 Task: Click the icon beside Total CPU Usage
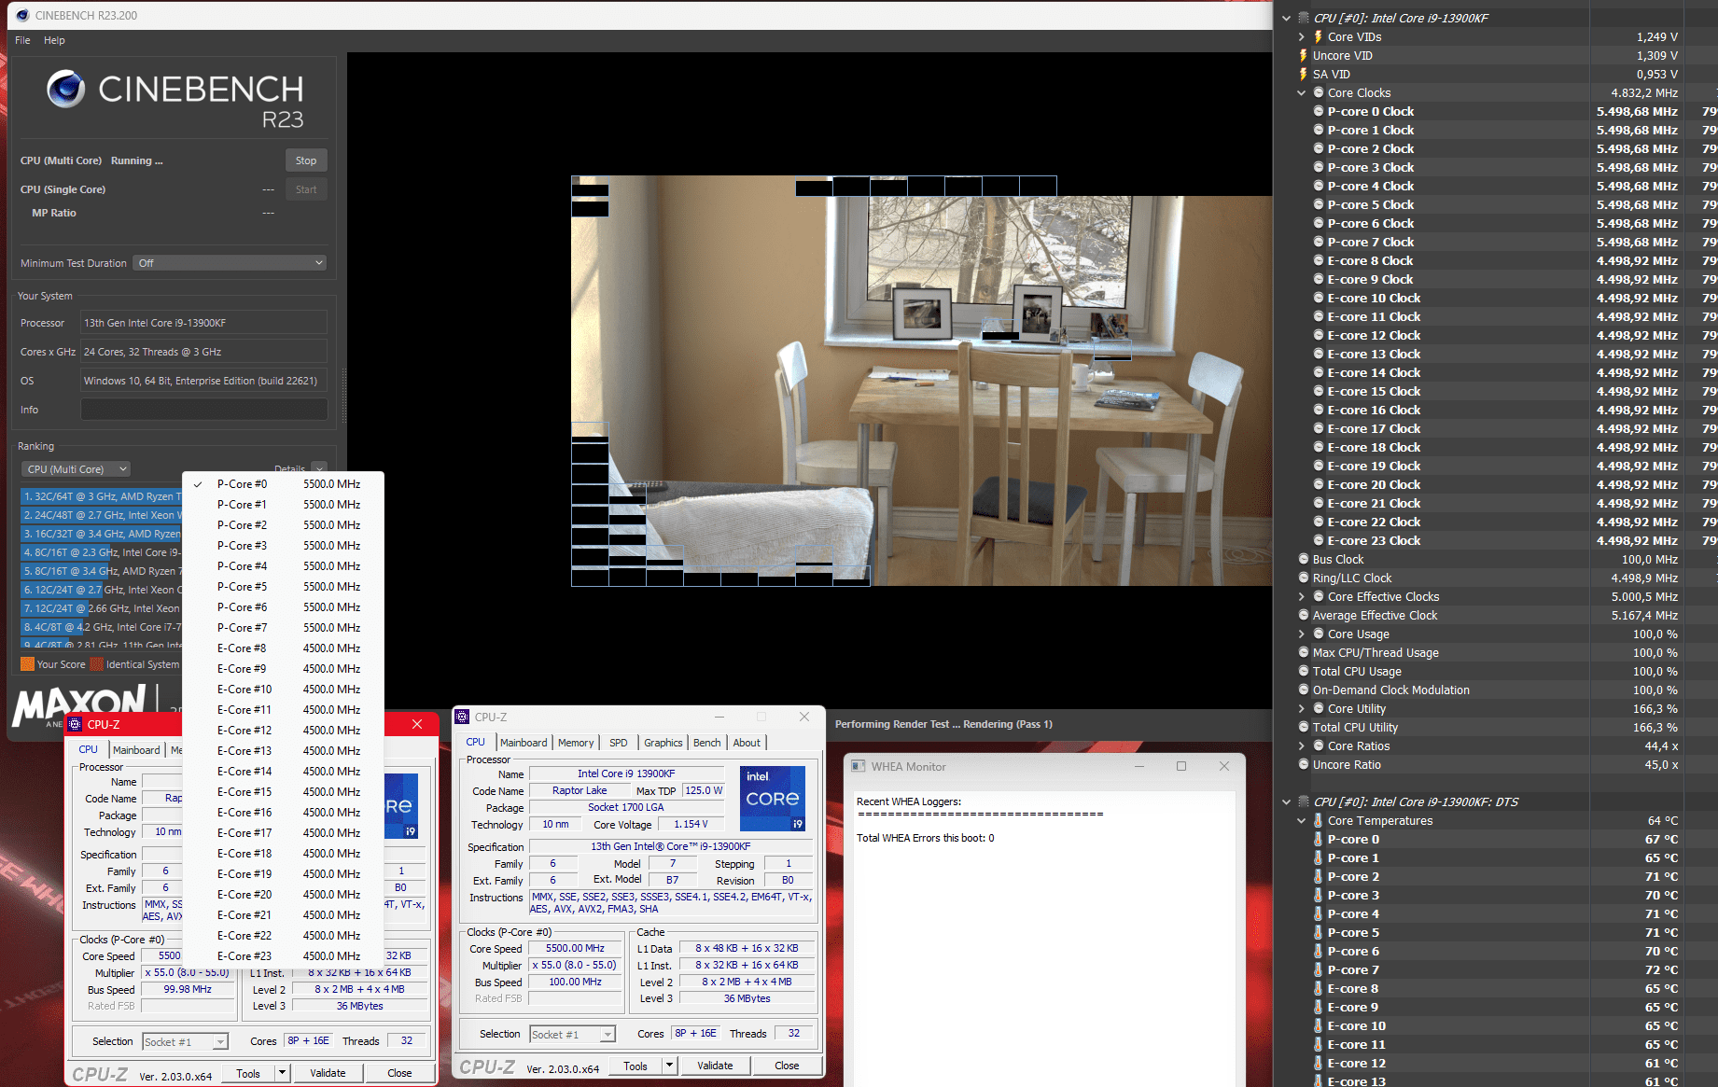pos(1304,671)
